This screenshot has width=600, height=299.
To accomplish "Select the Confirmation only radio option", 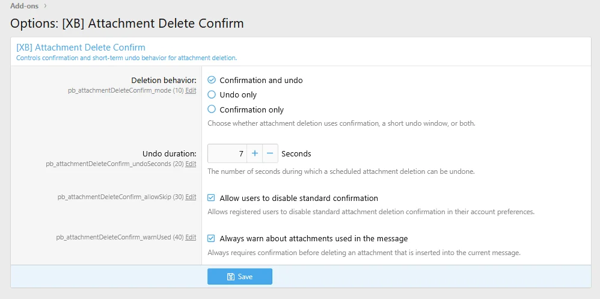I will click(212, 109).
